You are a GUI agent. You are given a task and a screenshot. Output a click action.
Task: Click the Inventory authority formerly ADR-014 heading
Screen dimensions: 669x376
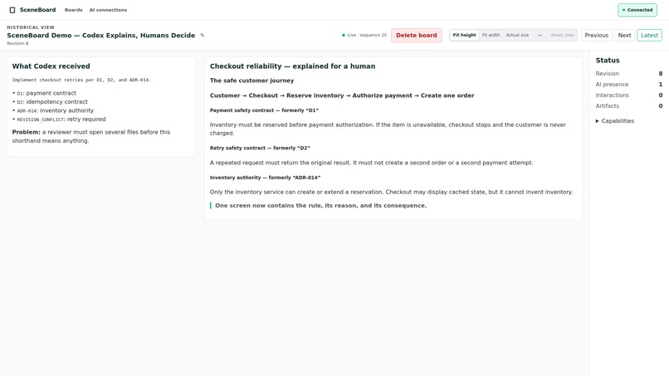[265, 178]
